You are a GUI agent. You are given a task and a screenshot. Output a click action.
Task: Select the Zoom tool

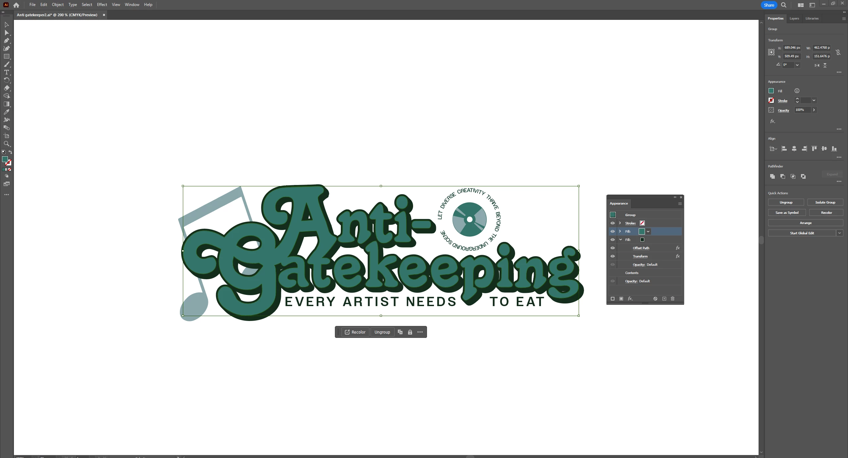[6, 144]
